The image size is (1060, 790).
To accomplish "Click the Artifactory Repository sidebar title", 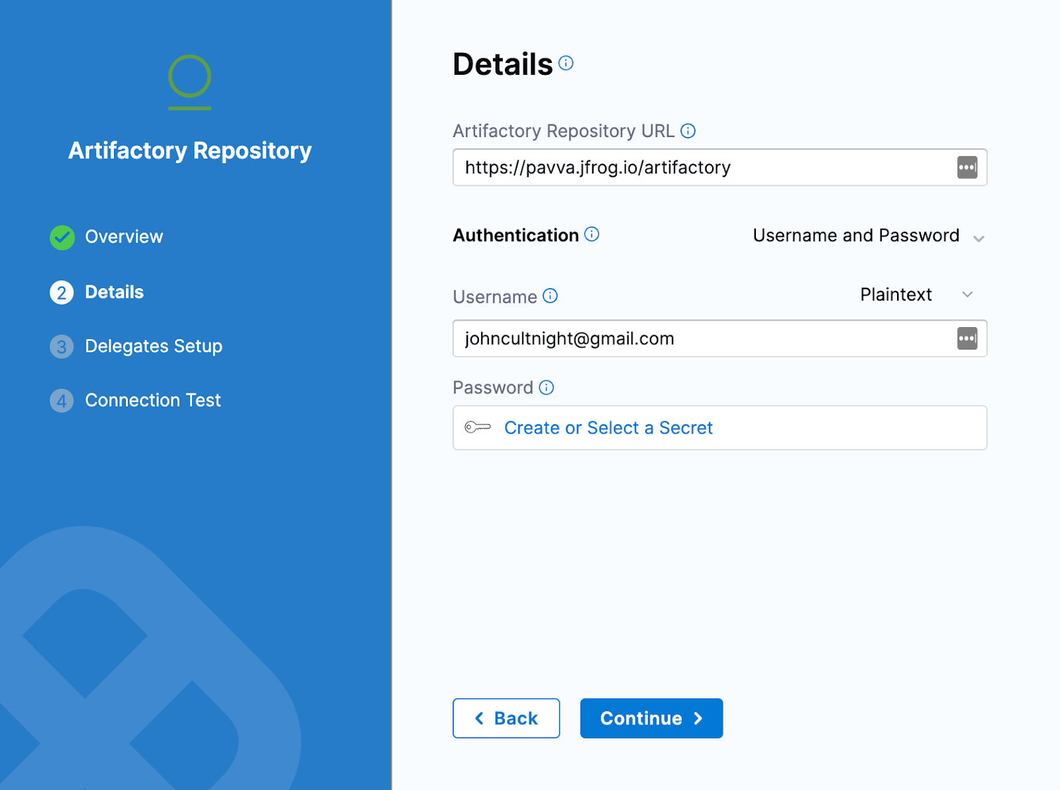I will pos(190,150).
